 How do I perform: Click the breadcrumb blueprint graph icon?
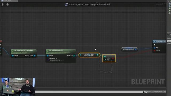click(66, 5)
